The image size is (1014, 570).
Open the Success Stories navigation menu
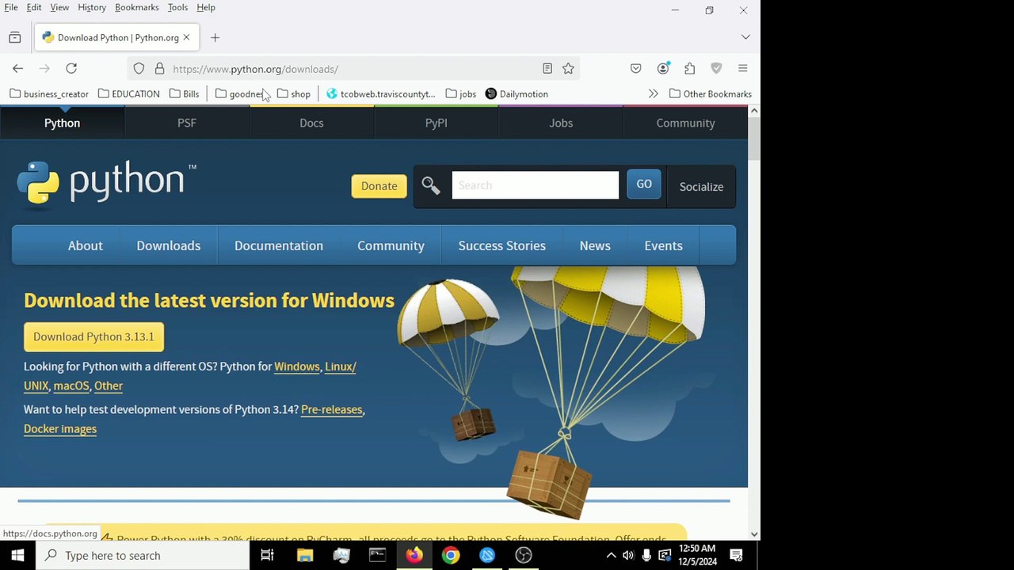(x=502, y=245)
